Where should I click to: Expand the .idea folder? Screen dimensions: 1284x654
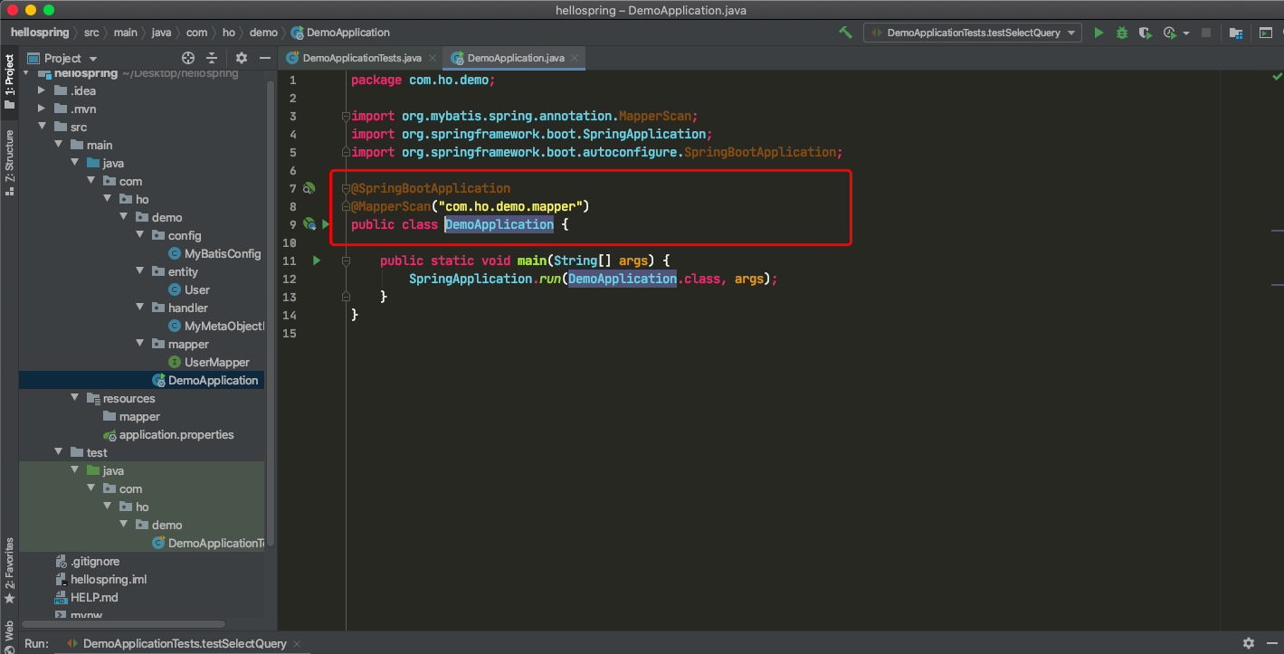(x=42, y=90)
